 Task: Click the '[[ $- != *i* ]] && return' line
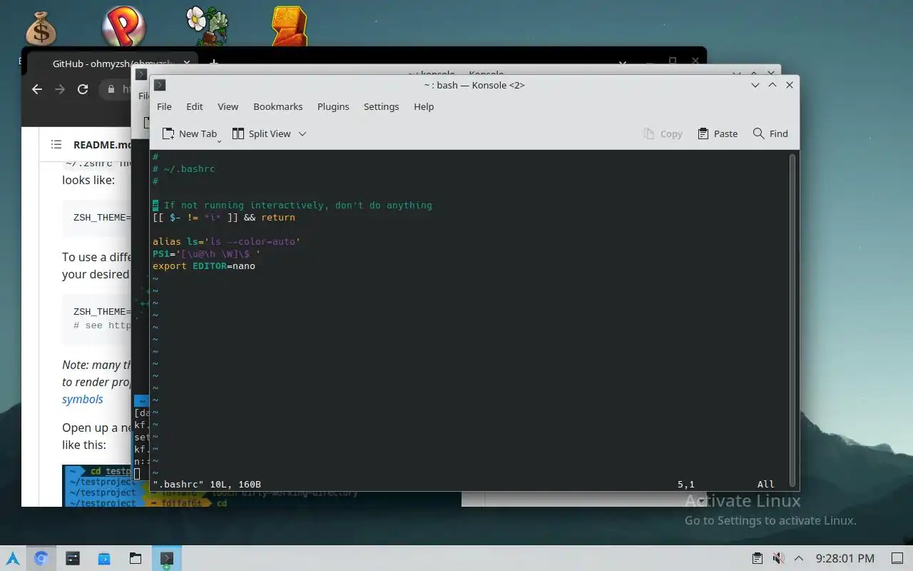[224, 218]
